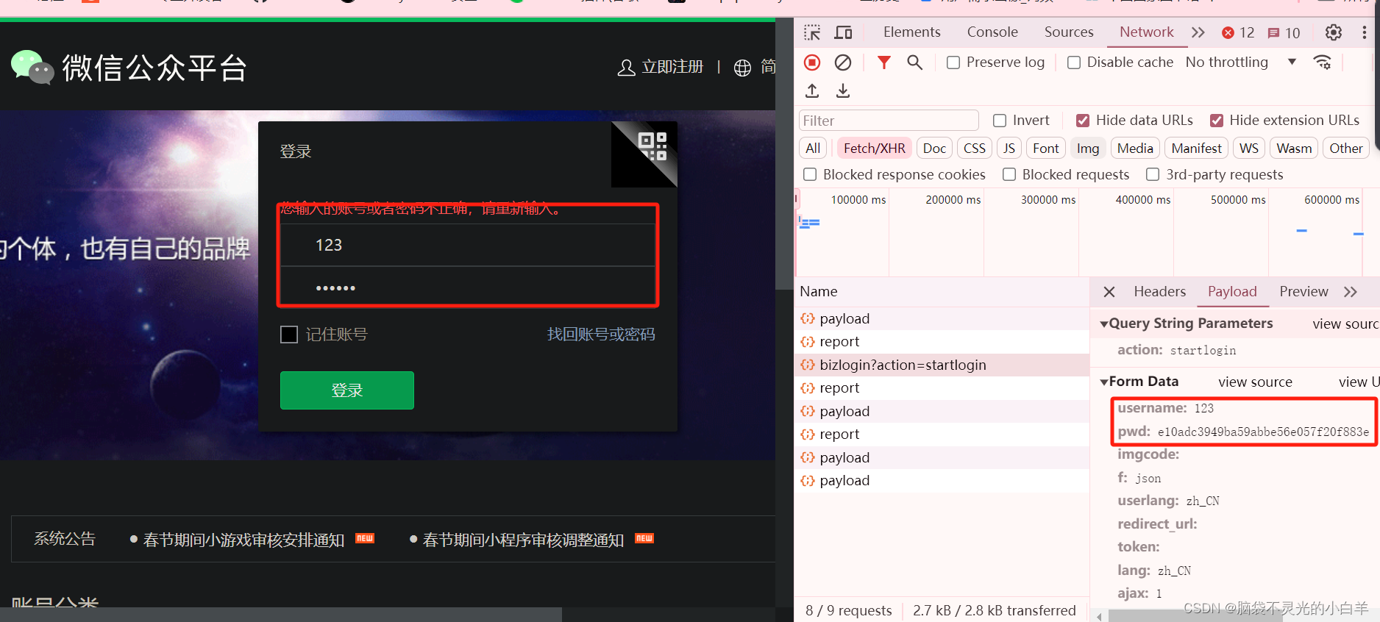Close the request details pane
The width and height of the screenshot is (1380, 622).
click(x=1109, y=292)
